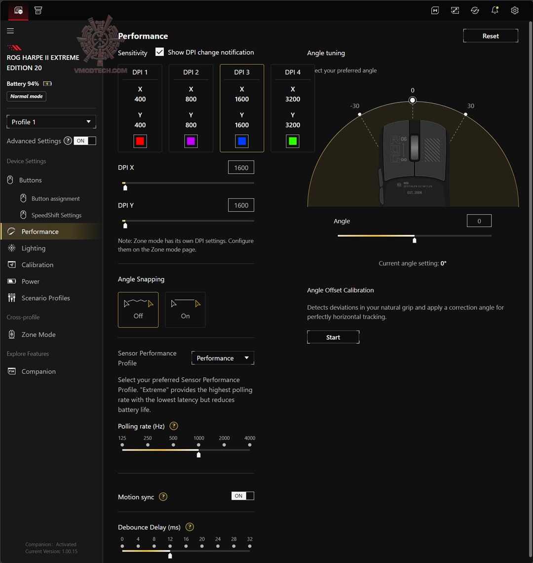Select the DPI 4 preset card
This screenshot has height=563, width=533.
293,108
